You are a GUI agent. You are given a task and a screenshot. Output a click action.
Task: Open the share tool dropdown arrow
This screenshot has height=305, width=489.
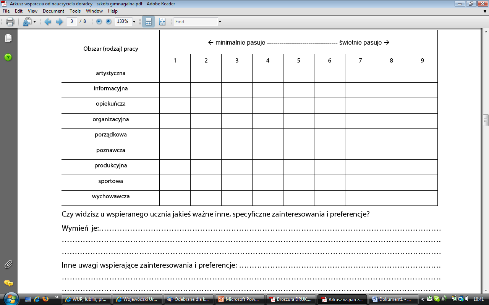pyautogui.click(x=35, y=22)
